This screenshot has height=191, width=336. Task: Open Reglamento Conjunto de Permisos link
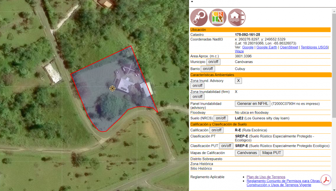(x=283, y=183)
